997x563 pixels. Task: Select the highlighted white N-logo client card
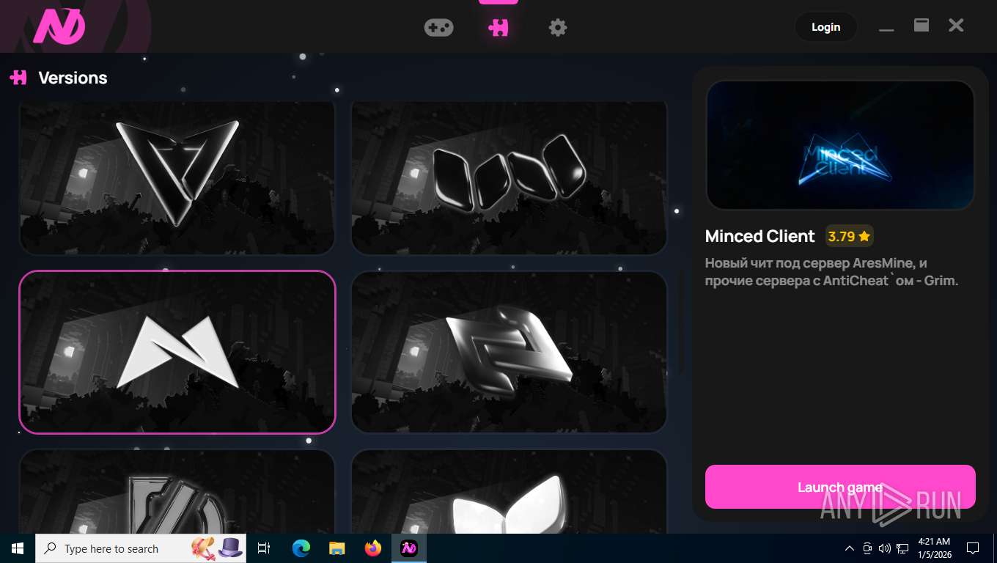pos(177,352)
